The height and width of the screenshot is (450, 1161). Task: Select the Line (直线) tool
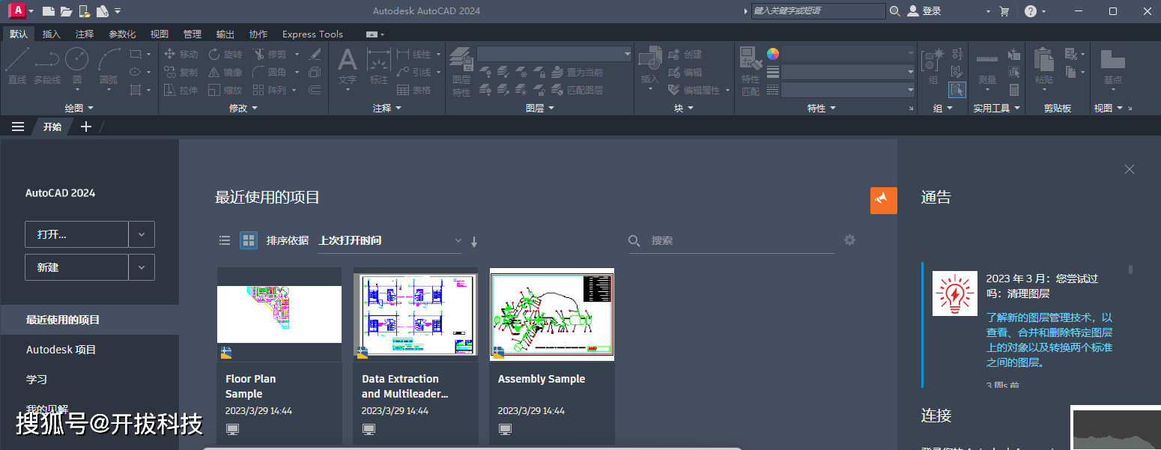tap(16, 66)
